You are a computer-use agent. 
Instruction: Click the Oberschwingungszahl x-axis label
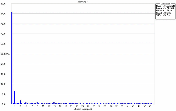point(83,109)
